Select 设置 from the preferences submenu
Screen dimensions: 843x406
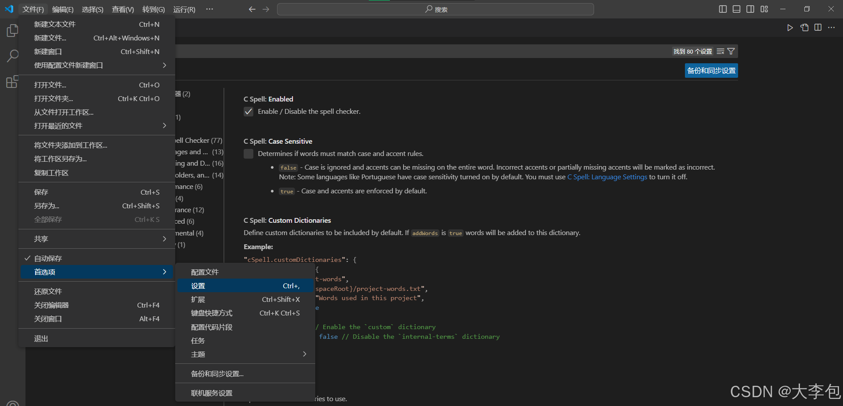point(198,285)
